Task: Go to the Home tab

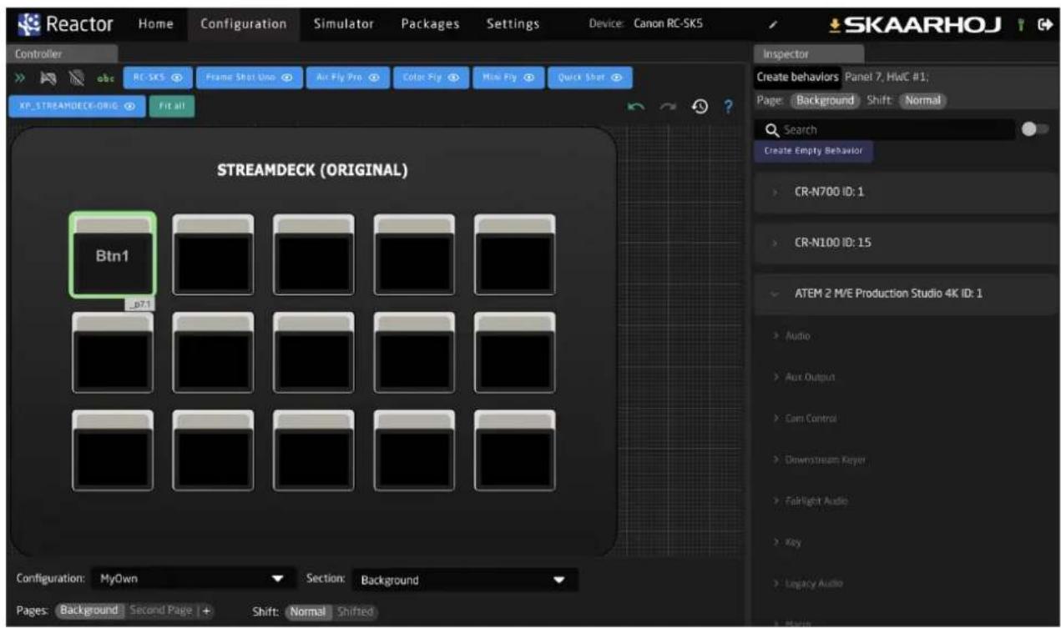Action: tap(155, 23)
